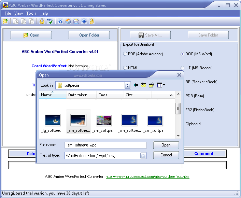Choose the PDB (Palm) label

point(195,96)
